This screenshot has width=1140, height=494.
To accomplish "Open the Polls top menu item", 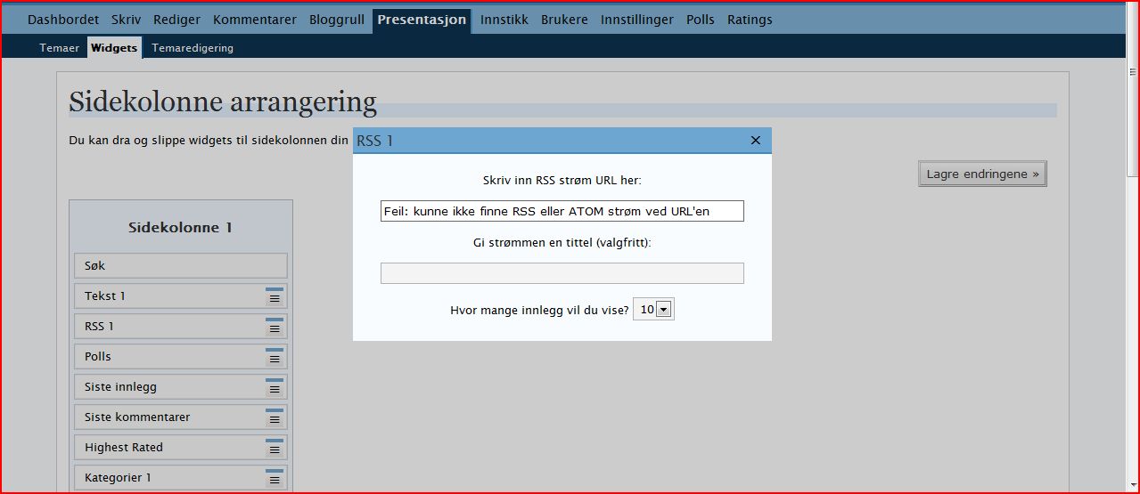I will pyautogui.click(x=701, y=20).
